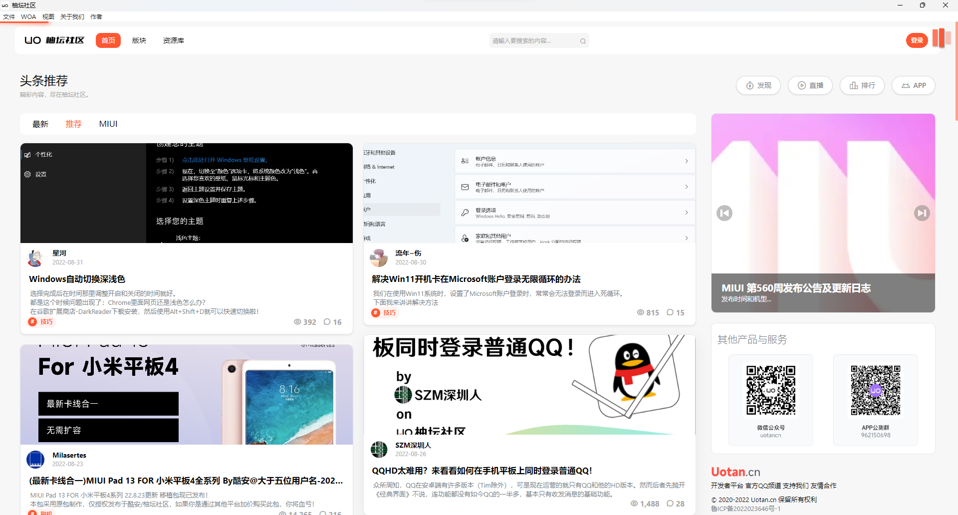958x515 pixels.
Task: Open 官方QQ频道 footer link
Action: (763, 486)
